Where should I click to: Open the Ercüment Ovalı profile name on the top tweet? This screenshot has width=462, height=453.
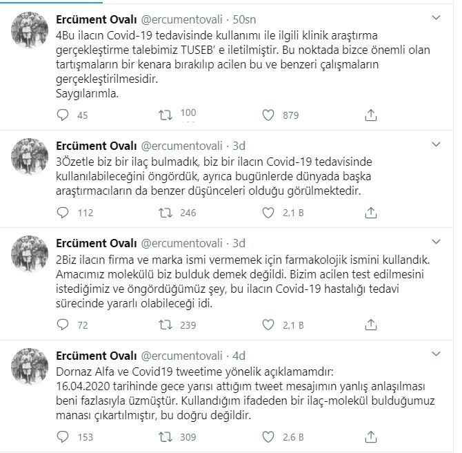pyautogui.click(x=97, y=19)
